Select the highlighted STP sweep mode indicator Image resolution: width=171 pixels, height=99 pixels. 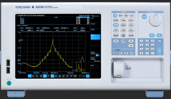(x=88, y=76)
